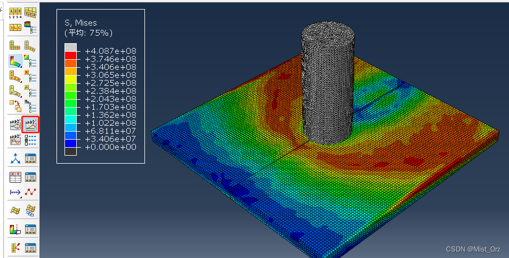
Task: Click Create Coordinate System triad icon
Action: pos(15,158)
